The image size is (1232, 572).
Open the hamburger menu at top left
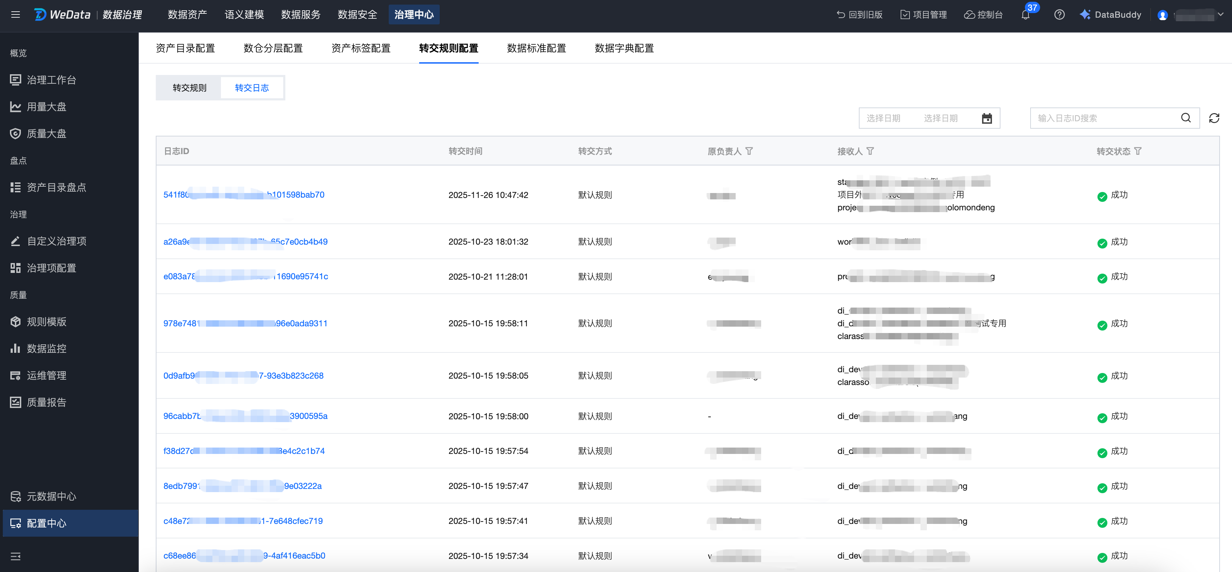(x=15, y=15)
